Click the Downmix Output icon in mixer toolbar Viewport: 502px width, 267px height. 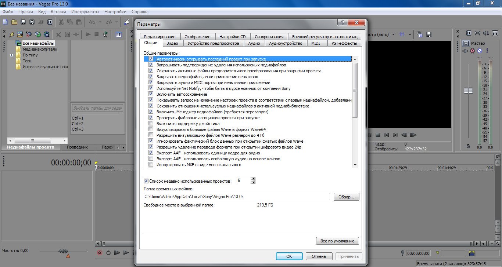click(478, 33)
